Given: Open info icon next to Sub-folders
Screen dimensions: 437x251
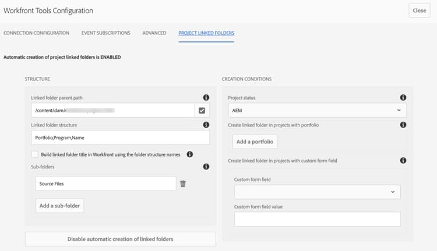Looking at the screenshot, I should tap(206, 167).
